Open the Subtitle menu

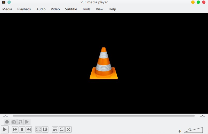(x=71, y=9)
